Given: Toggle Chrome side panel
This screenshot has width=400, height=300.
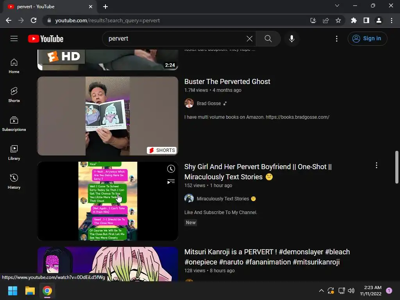Looking at the screenshot, I should click(x=366, y=20).
